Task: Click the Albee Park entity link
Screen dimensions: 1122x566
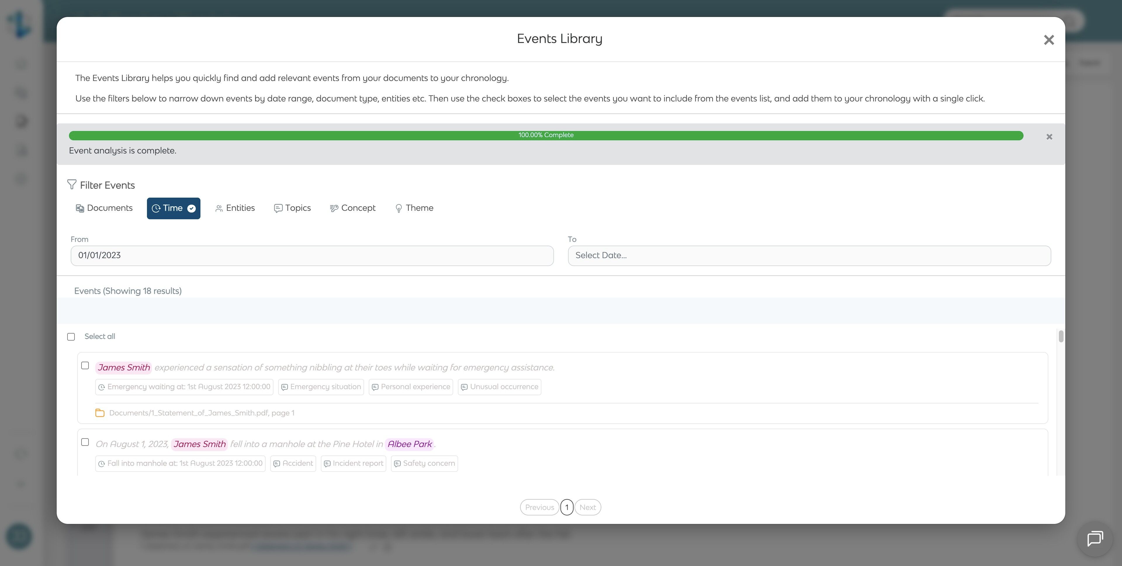Action: (409, 444)
